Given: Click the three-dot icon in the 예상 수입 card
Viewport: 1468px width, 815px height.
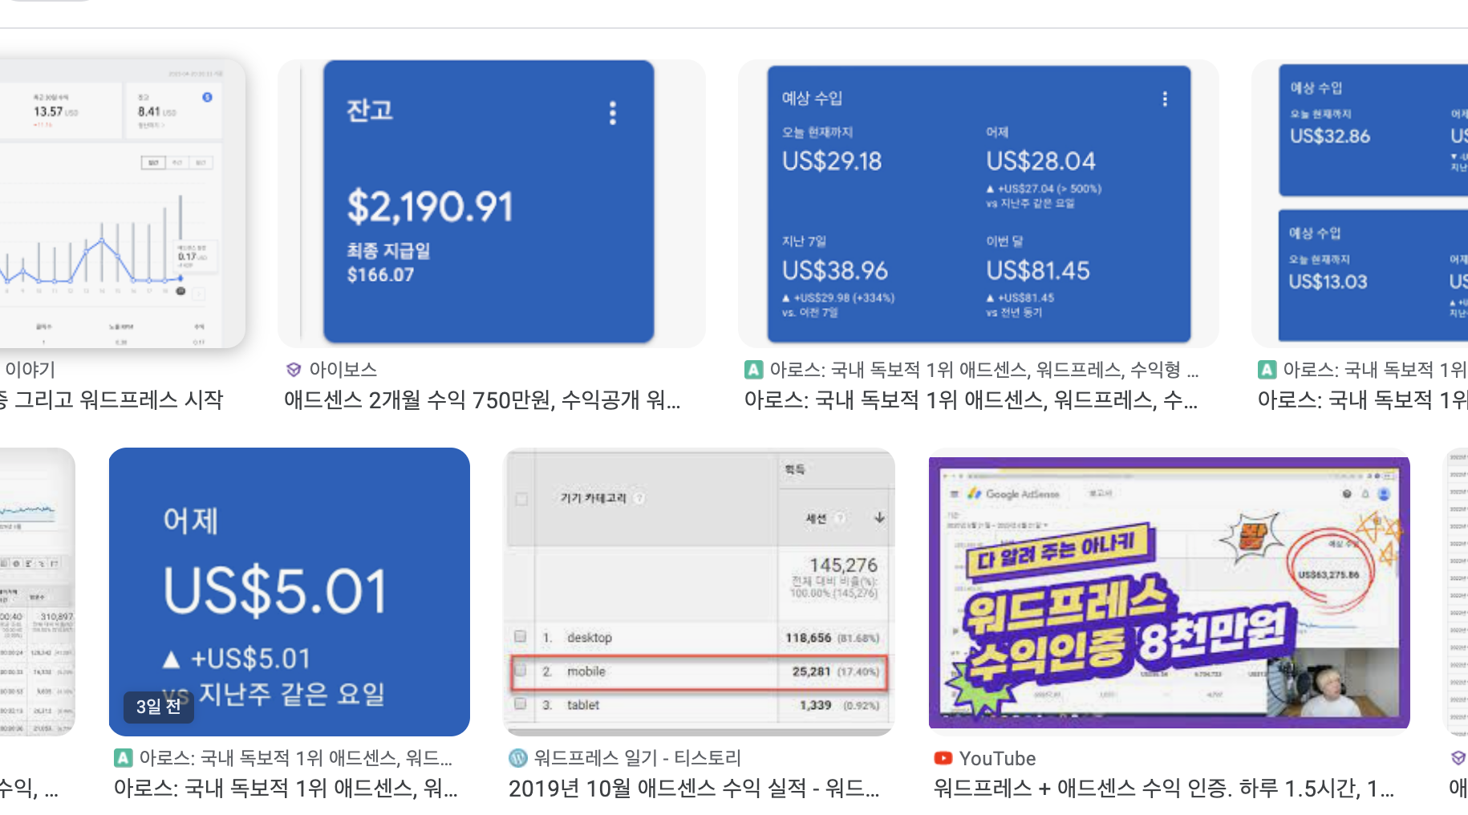Looking at the screenshot, I should click(x=1165, y=99).
